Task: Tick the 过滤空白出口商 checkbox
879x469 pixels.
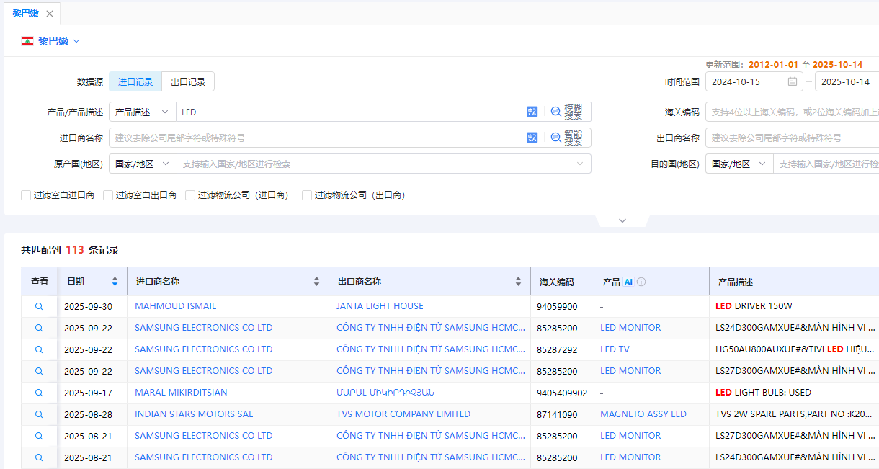Action: 108,195
